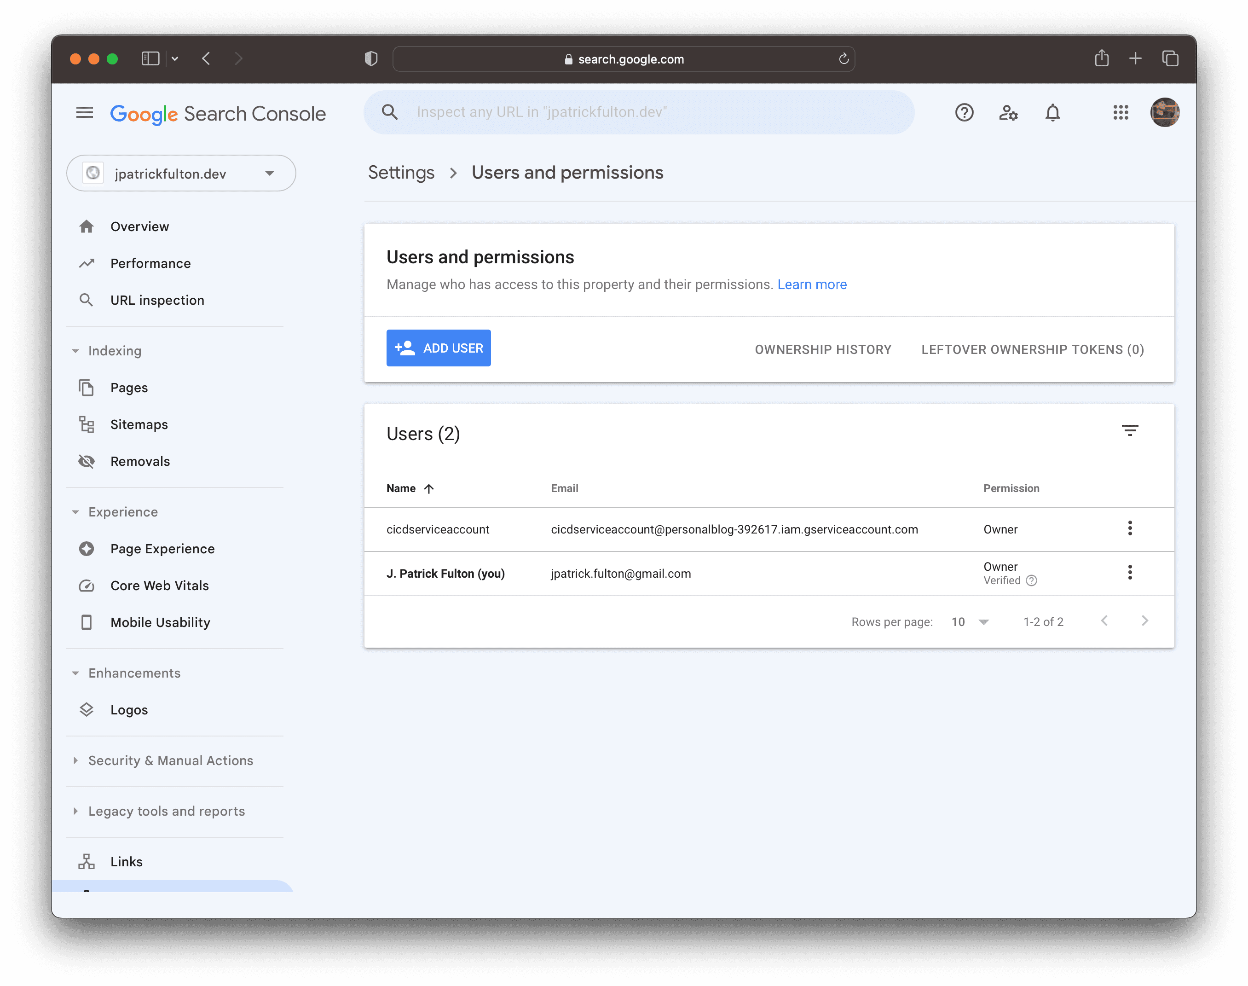Click the Core Web Vitals gauge icon
Screen dimensions: 1248x986
[x=87, y=586]
